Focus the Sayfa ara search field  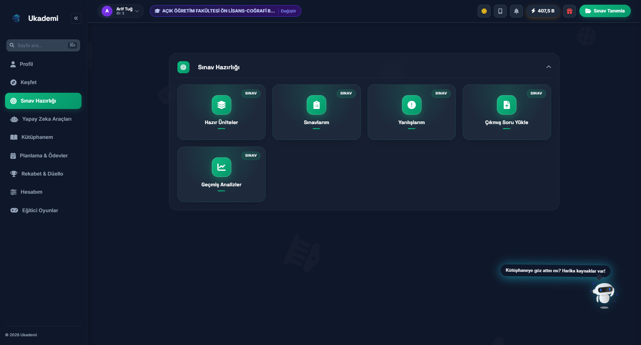43,45
